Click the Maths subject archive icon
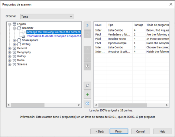This screenshot has height=137, width=175. coord(14,60)
